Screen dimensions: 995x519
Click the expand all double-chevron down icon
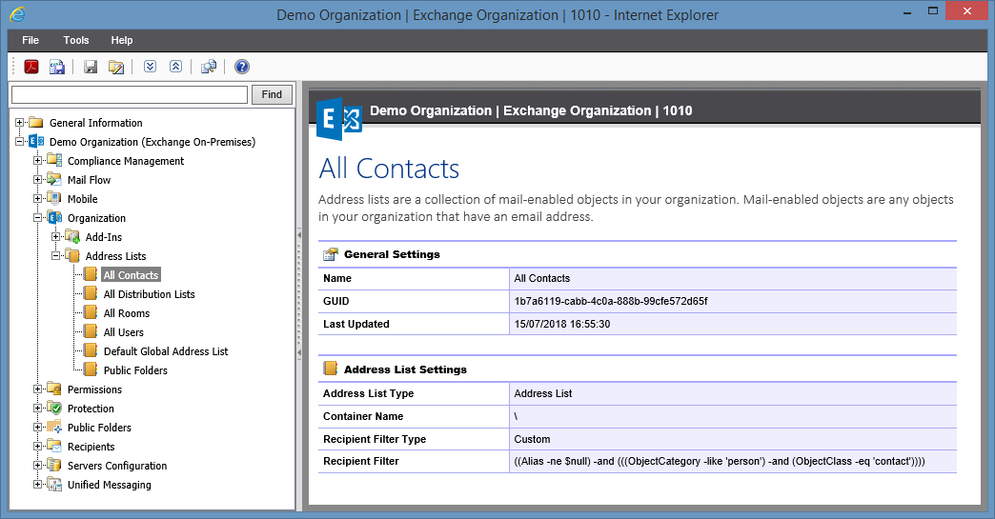click(150, 66)
